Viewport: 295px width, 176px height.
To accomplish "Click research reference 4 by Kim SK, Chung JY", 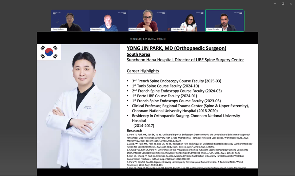I will tap(185, 157).
